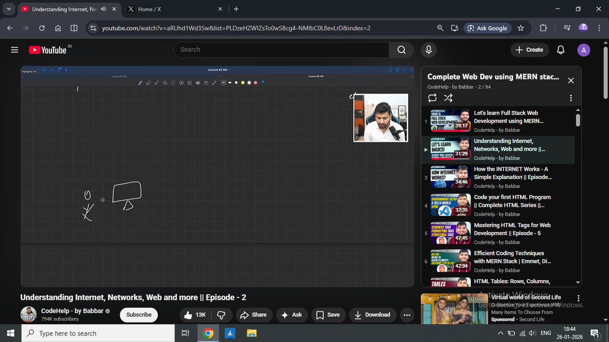Open Chrome media controls icon
This screenshot has height=342, width=609.
(567, 28)
